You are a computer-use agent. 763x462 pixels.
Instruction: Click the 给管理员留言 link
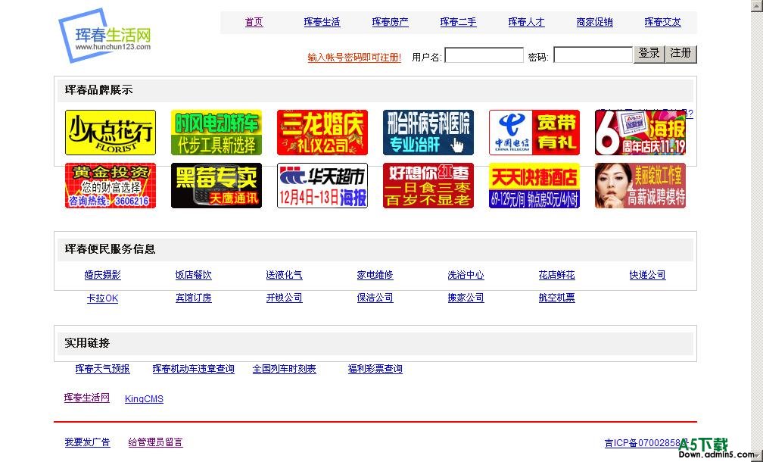tap(156, 442)
